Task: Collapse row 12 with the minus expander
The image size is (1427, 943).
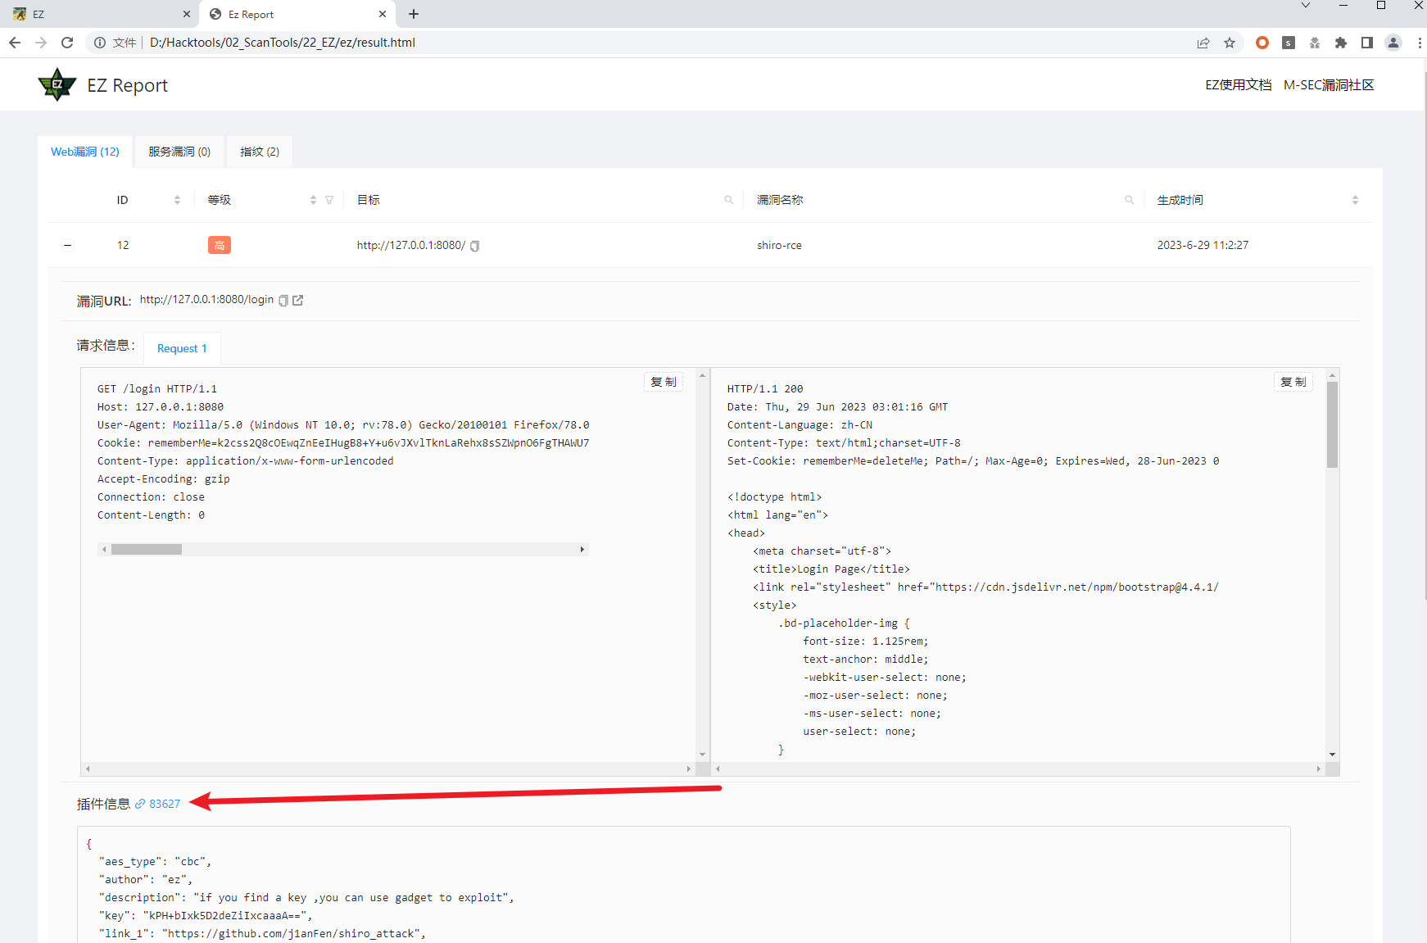Action: pyautogui.click(x=68, y=245)
